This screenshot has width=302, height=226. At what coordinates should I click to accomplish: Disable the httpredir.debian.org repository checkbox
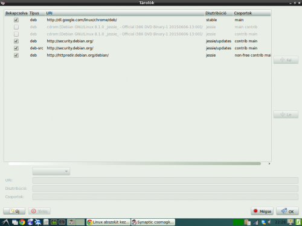point(16,55)
